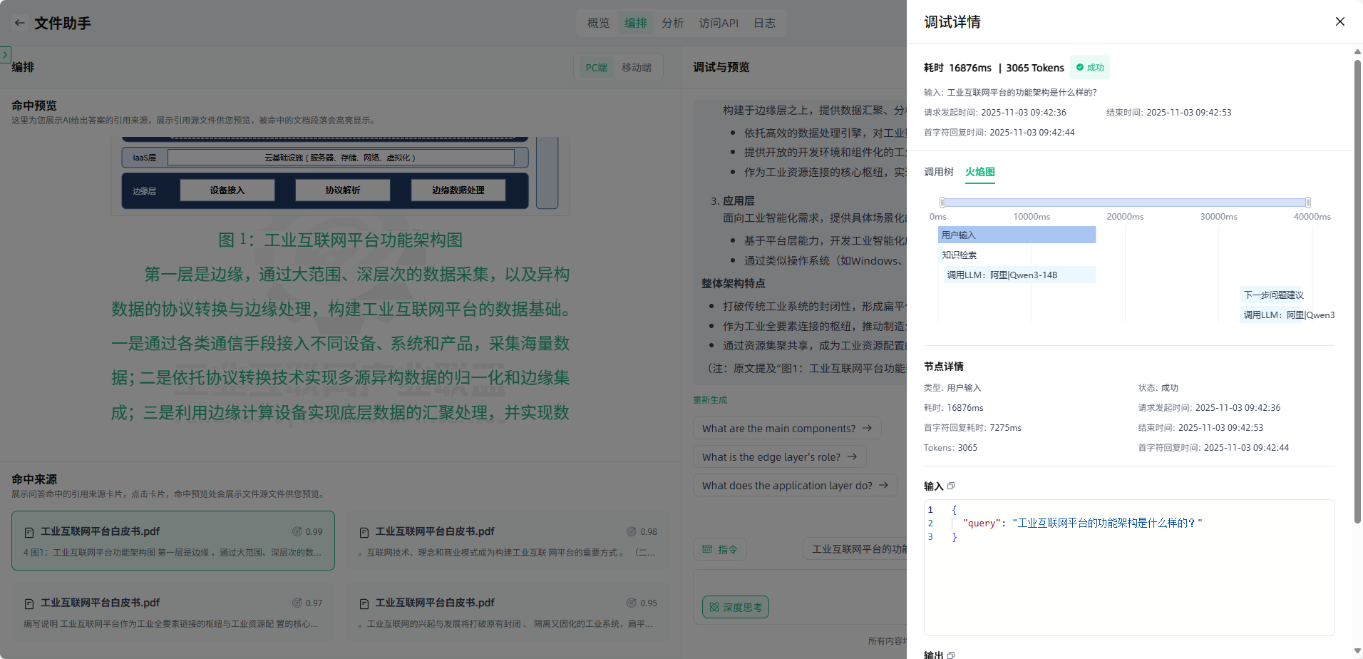Click the debug panel vertical scrollbar
Screen dimensions: 1363x659
[1357, 285]
